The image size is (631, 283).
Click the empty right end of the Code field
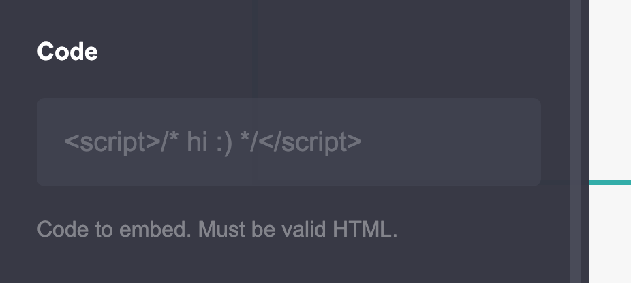coord(450,142)
